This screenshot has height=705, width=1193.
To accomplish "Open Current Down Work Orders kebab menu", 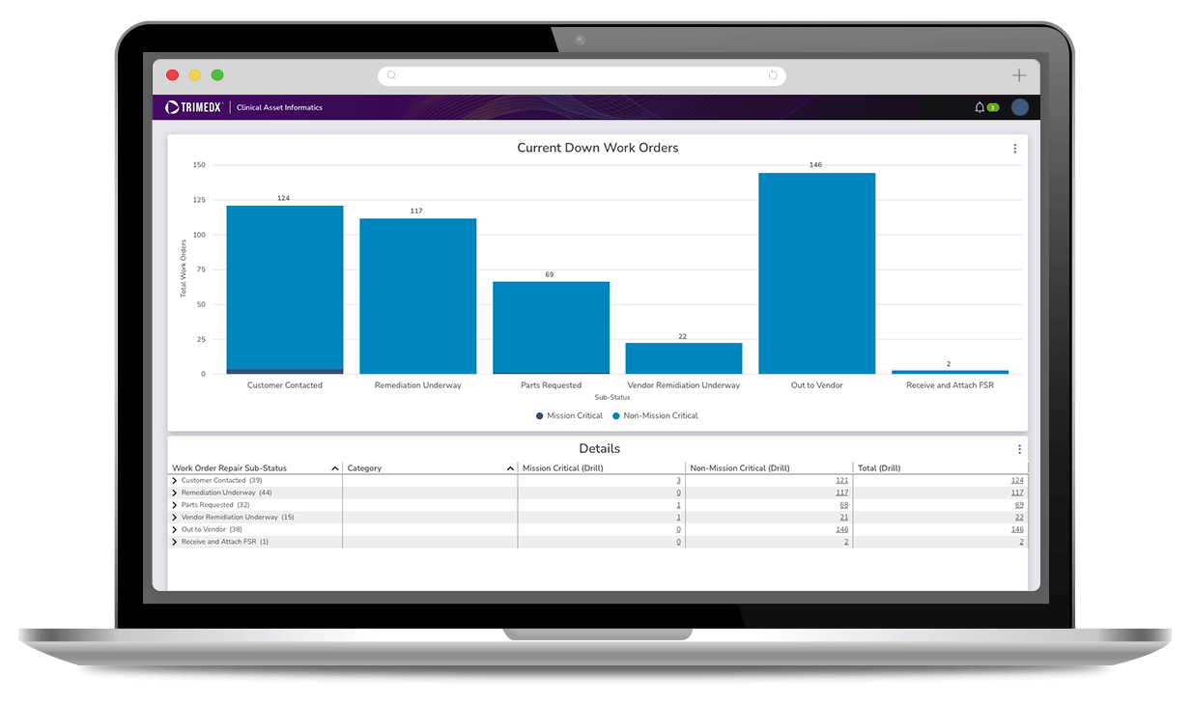I will pyautogui.click(x=1014, y=149).
